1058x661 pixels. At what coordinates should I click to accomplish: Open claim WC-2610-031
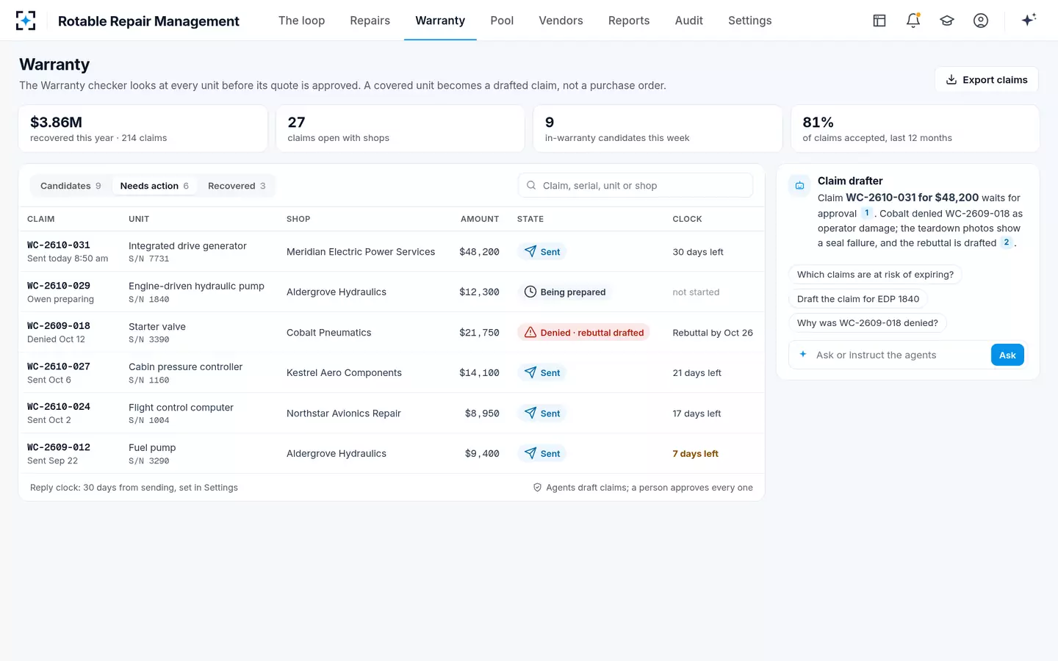pos(59,245)
